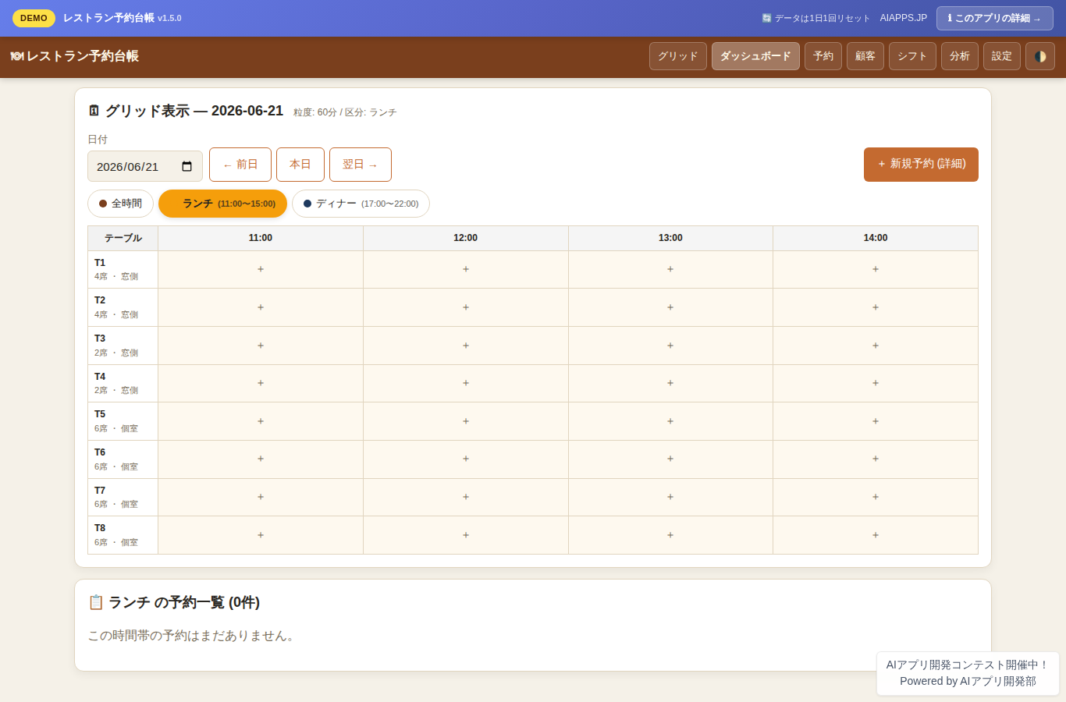Add reservation for T7 at 14:00

[x=876, y=497]
